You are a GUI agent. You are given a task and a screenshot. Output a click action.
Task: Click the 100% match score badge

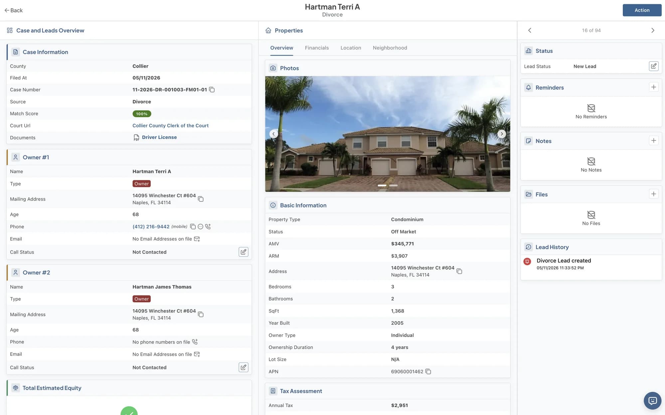[142, 114]
